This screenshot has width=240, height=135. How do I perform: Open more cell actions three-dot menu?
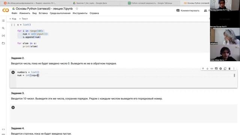234,69
